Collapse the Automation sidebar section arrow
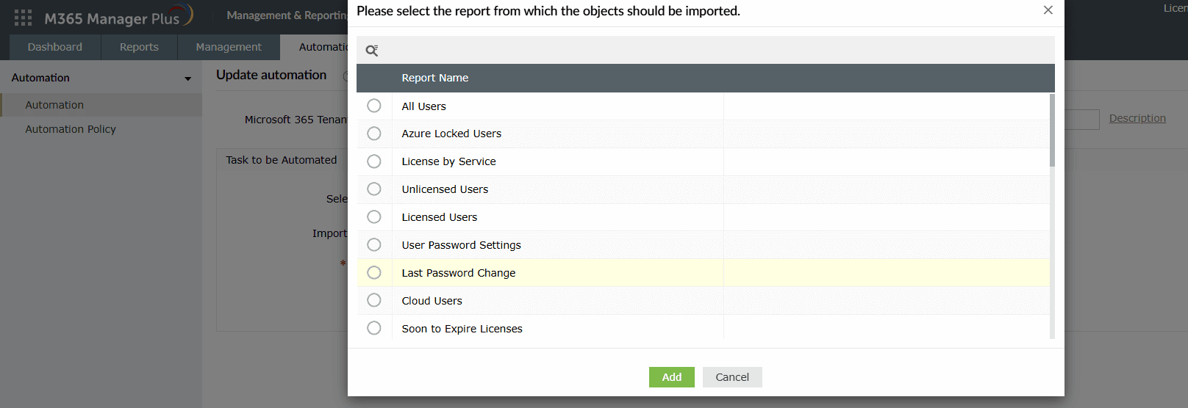The width and height of the screenshot is (1188, 408). [188, 79]
